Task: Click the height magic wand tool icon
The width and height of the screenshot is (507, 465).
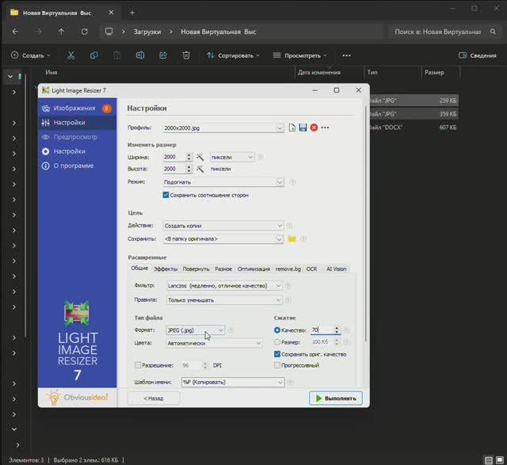Action: coord(200,169)
